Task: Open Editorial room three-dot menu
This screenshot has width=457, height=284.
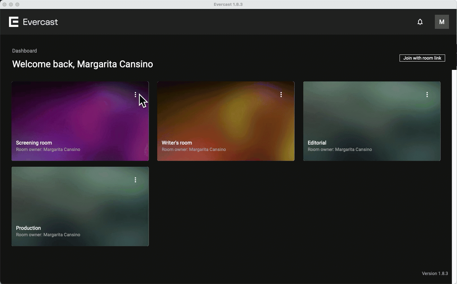Action: (427, 95)
